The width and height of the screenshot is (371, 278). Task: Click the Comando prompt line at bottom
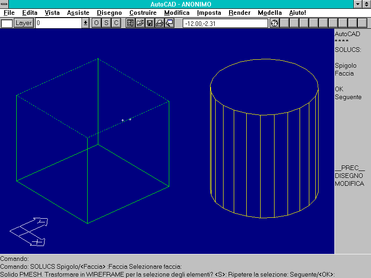[14, 259]
